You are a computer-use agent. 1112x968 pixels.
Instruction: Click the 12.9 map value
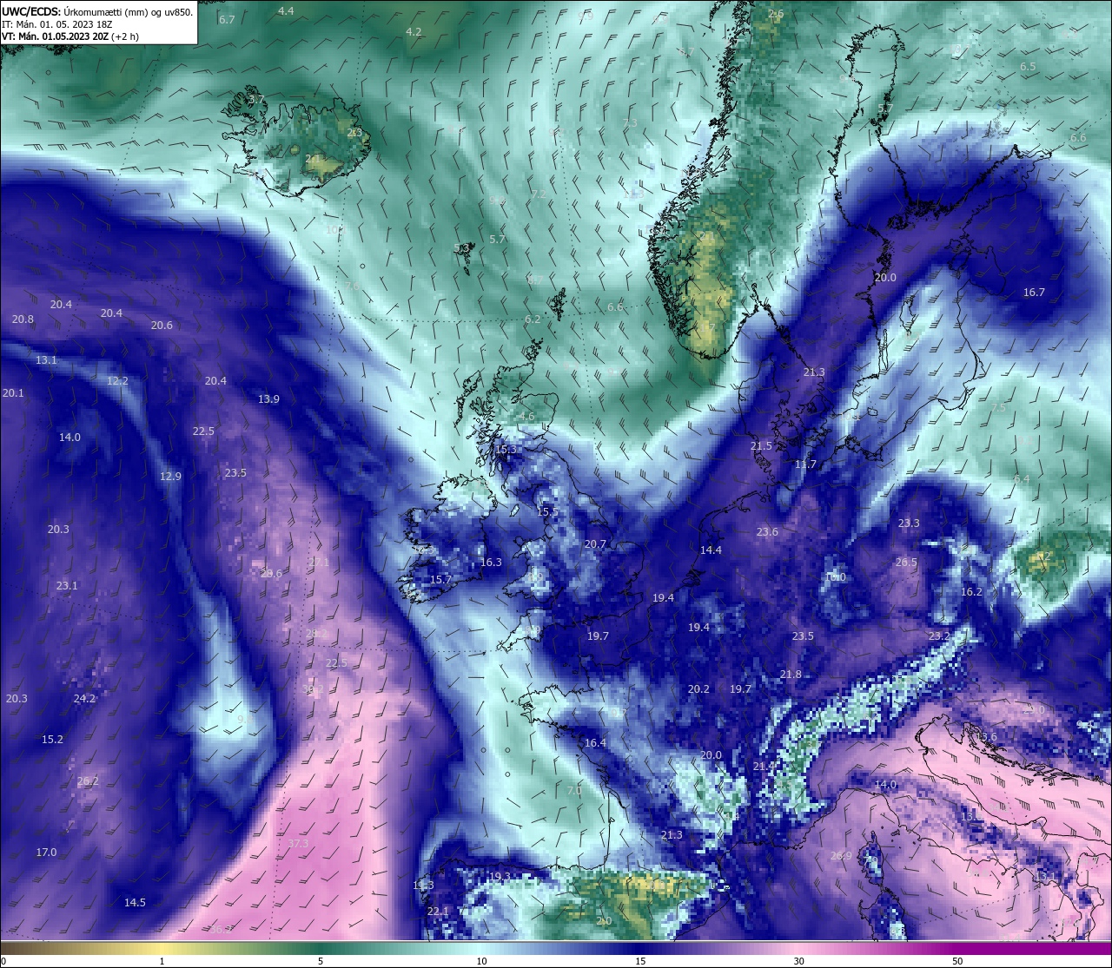click(170, 477)
